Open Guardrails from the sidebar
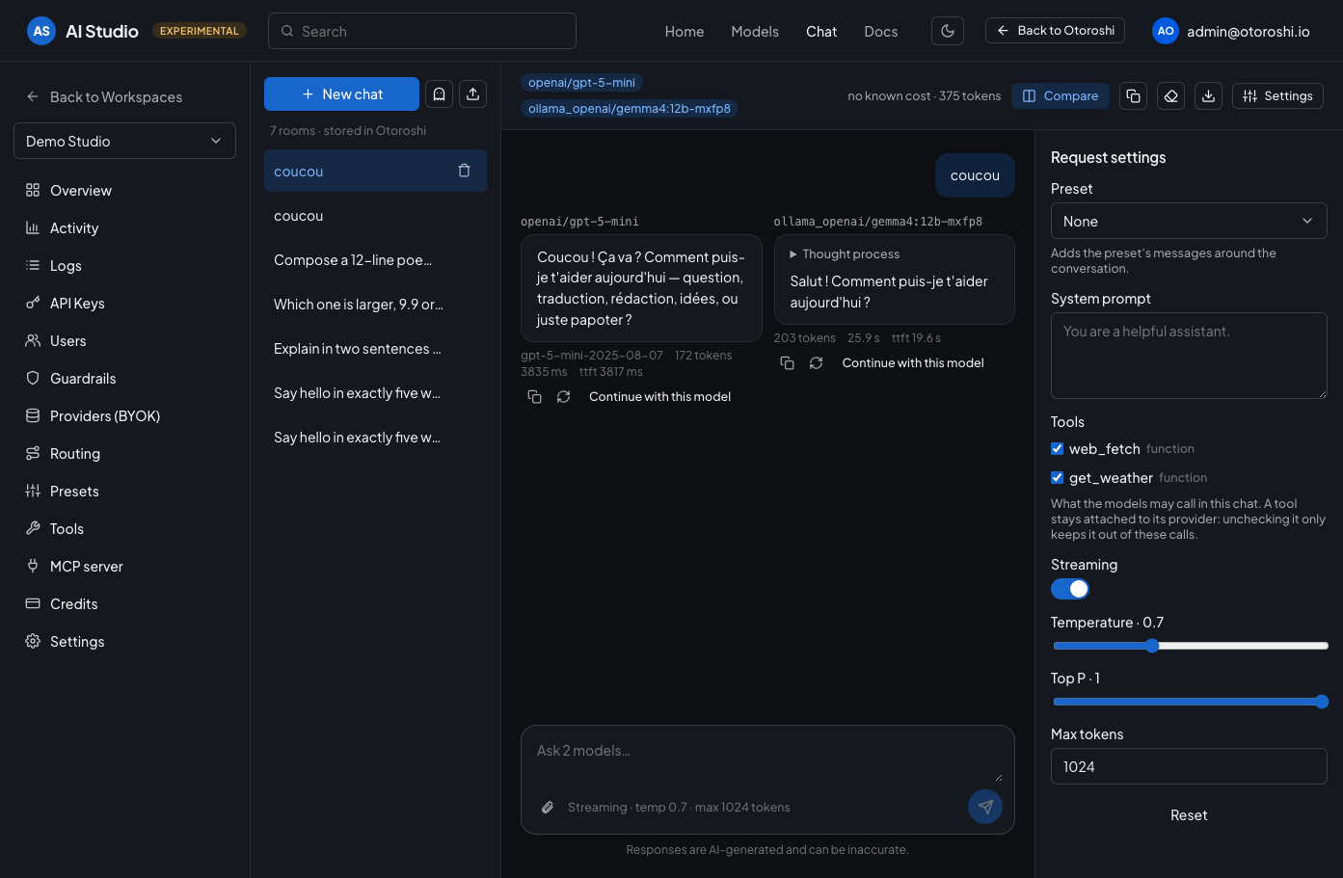The width and height of the screenshot is (1343, 878). [83, 378]
